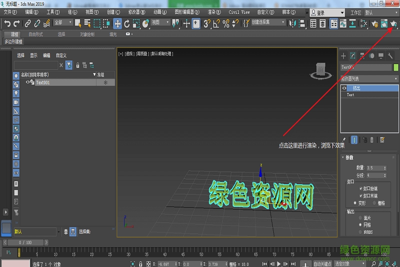Activate the Select and Rotate tool
The height and width of the screenshot is (267, 400).
(127, 24)
